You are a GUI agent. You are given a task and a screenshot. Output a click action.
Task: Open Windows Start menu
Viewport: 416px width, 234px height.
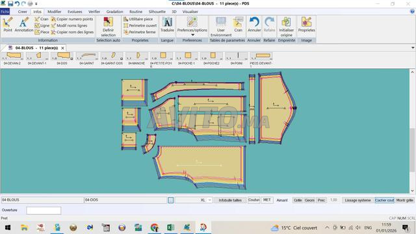8,227
